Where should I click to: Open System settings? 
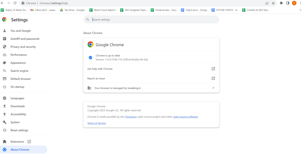tap(15, 122)
